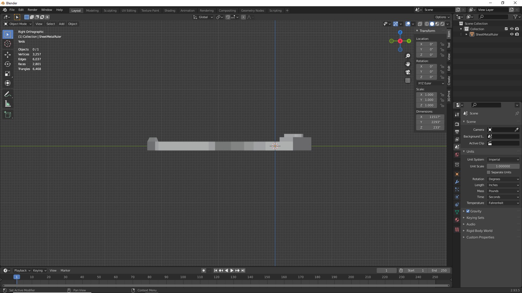Switch to the Sculpting workspace tab
This screenshot has height=293, width=522.
110,11
